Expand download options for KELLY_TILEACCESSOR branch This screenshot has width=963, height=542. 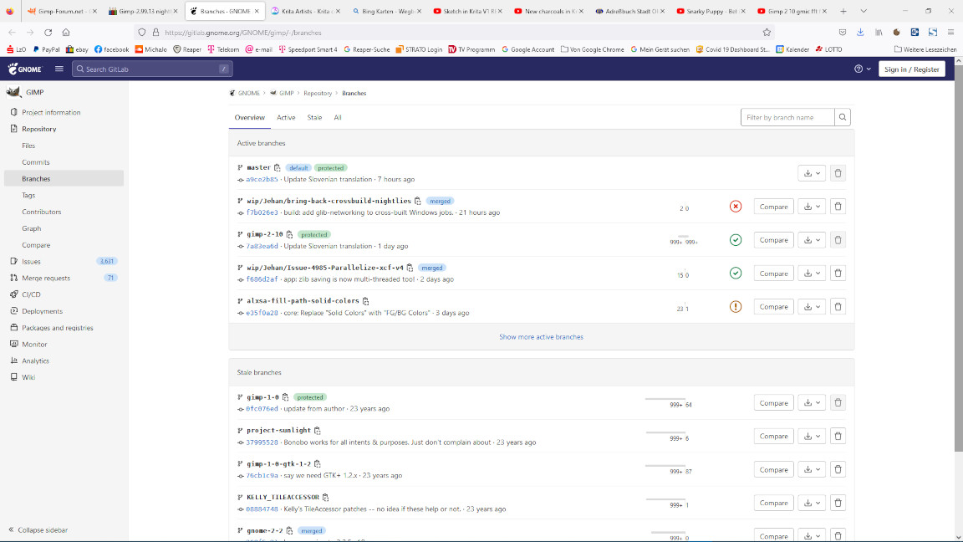coord(812,503)
